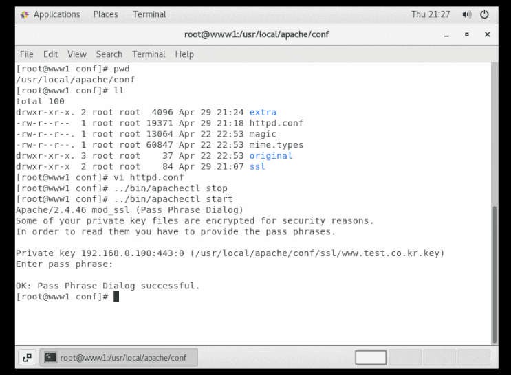Click the '../bin/apachectl start' command
Screen dimensions: 511x375
(173, 199)
